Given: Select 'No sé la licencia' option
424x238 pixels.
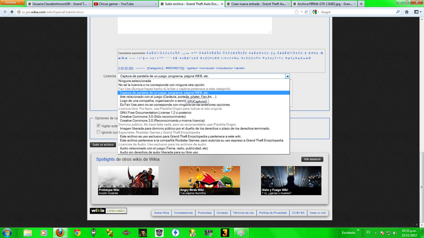Looking at the screenshot, I should [203, 85].
